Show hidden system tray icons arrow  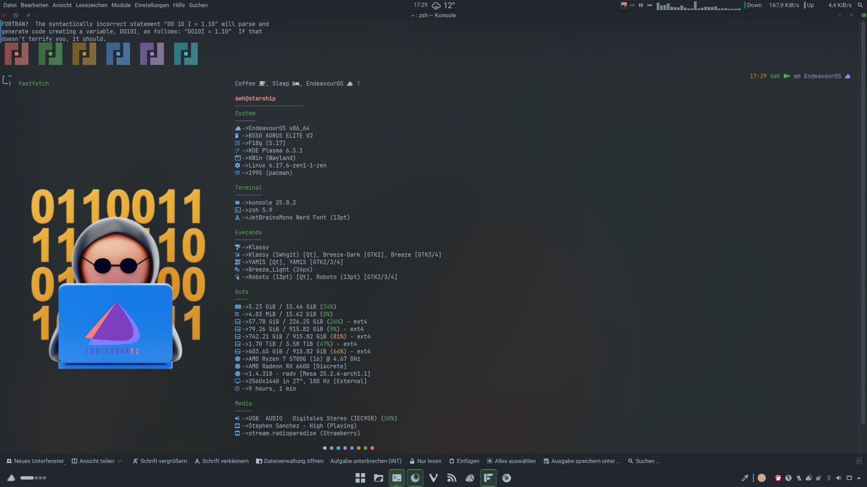(x=859, y=478)
